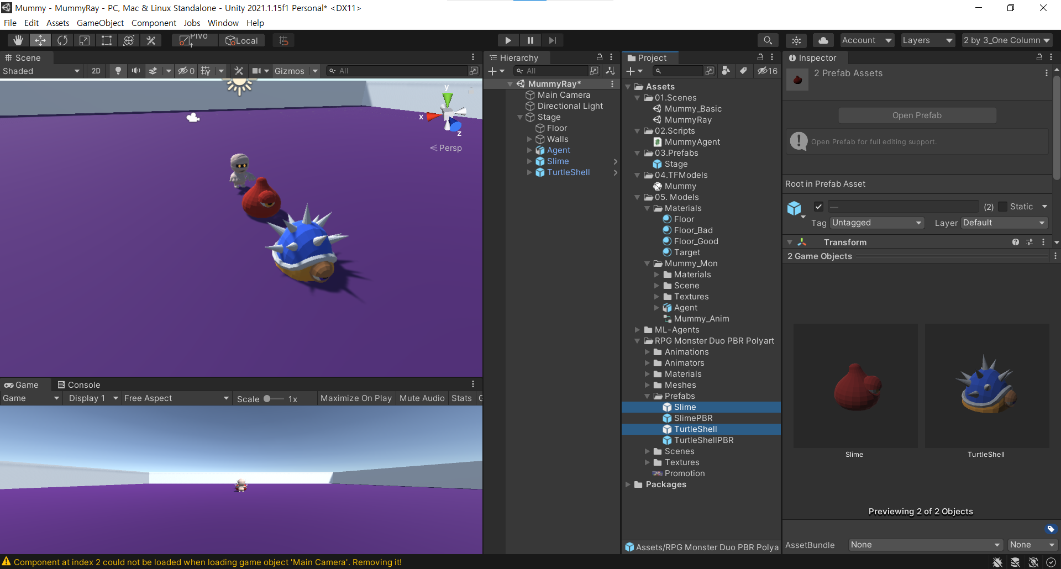Click Project create plus button
This screenshot has width=1061, height=569.
(x=634, y=71)
